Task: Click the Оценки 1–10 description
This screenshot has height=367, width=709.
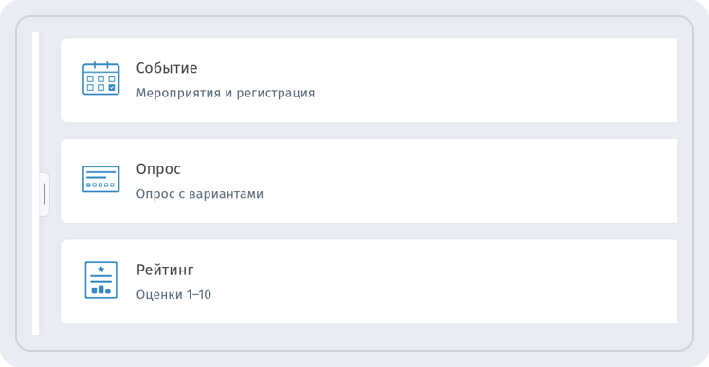Action: click(173, 295)
